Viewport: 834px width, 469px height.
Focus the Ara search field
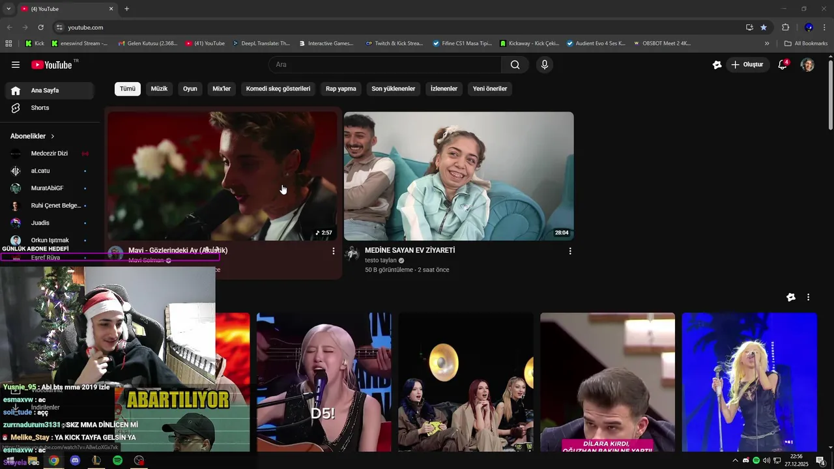[384, 64]
